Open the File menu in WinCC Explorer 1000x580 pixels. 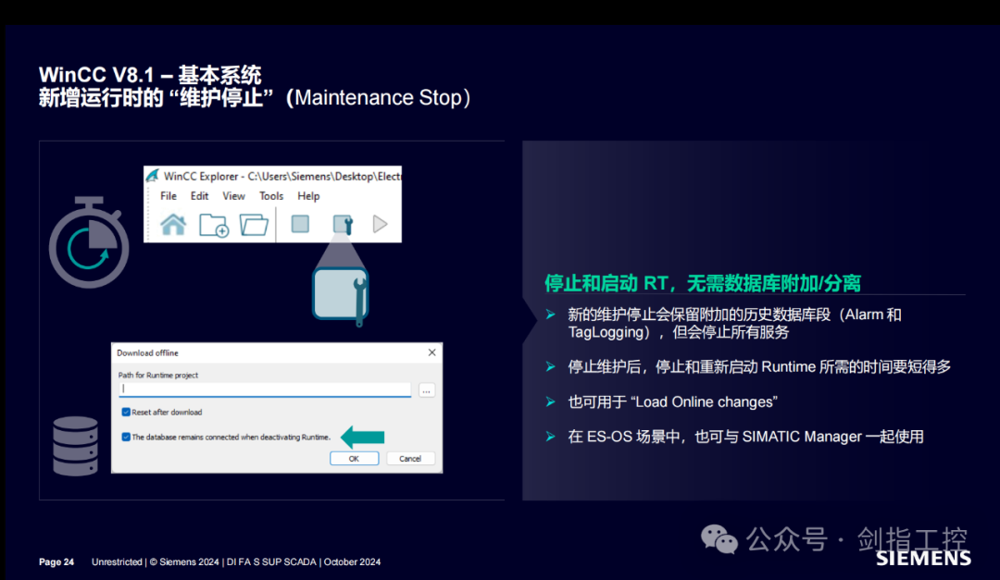[168, 196]
